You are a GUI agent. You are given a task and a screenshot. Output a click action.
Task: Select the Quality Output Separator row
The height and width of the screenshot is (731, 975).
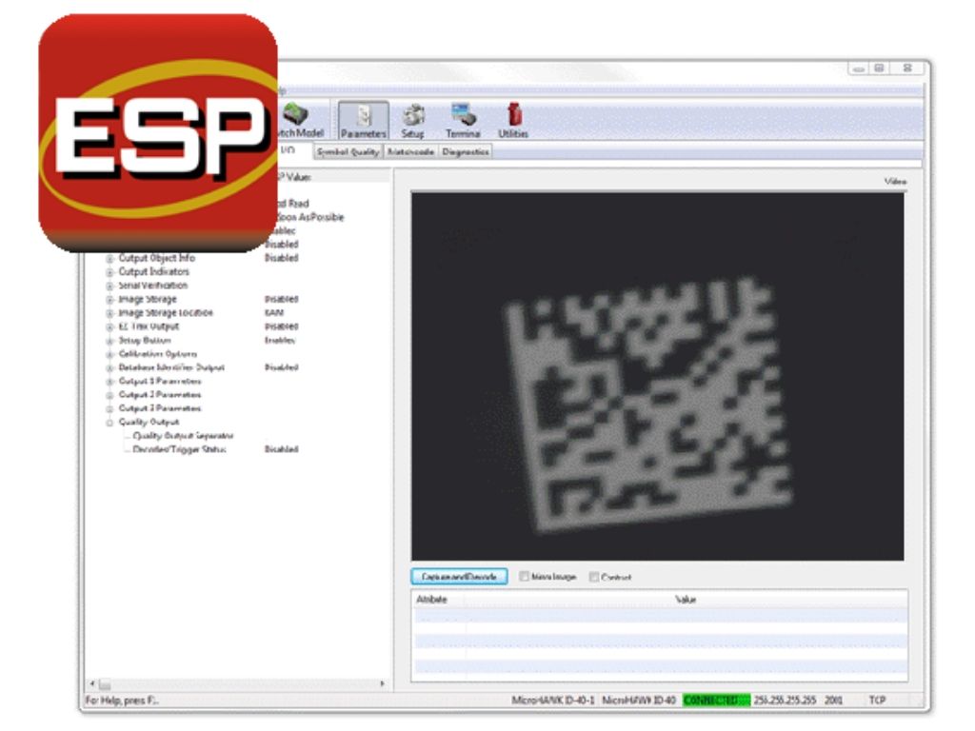tap(183, 436)
